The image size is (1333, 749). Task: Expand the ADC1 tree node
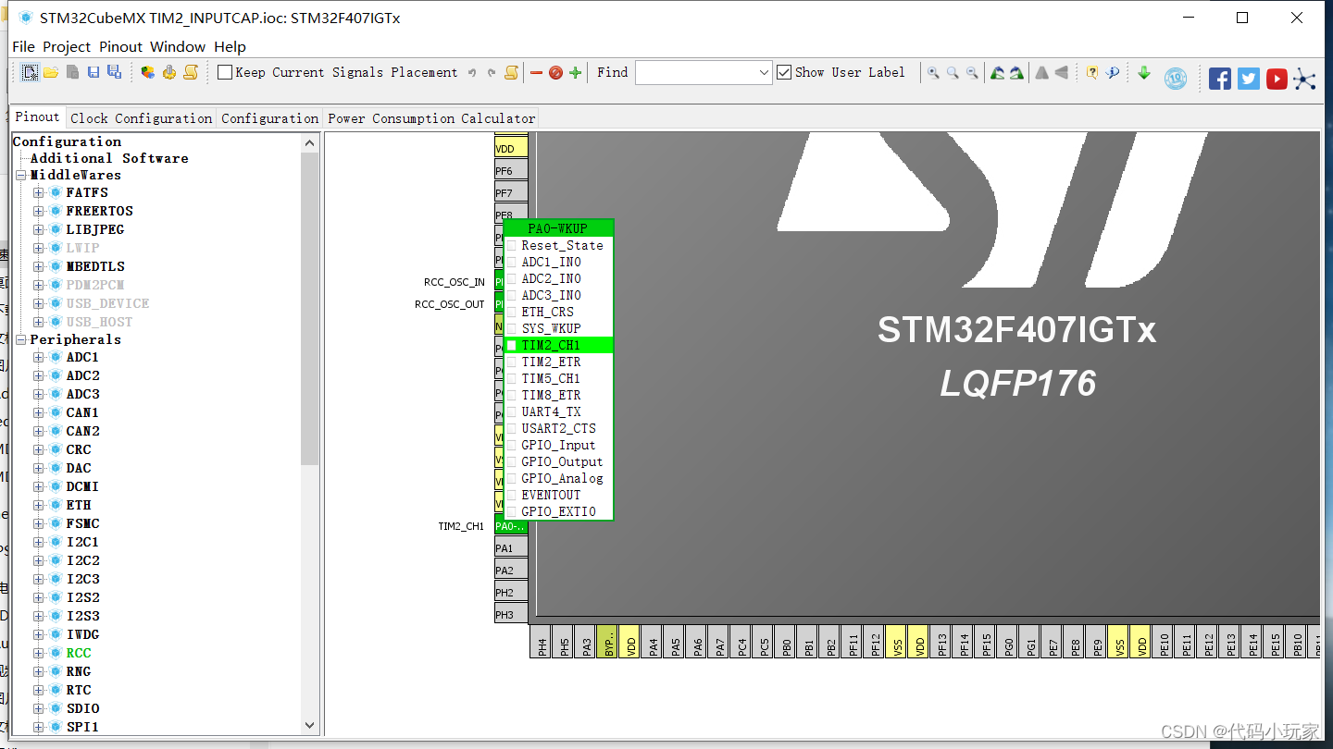coord(39,357)
